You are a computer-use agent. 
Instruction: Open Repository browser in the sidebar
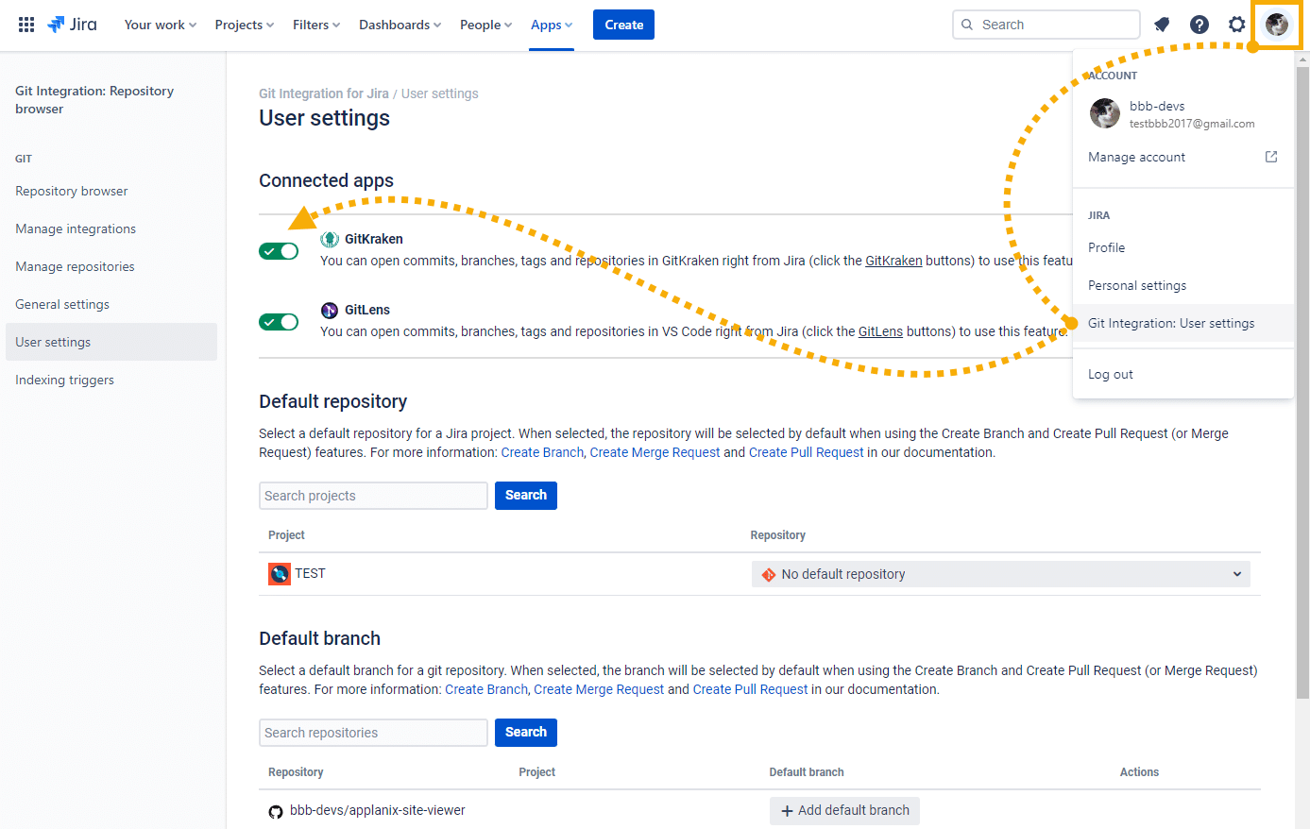(x=111, y=191)
